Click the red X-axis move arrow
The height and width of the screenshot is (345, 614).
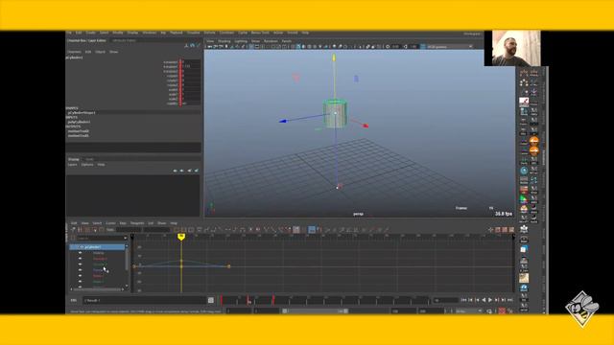[366, 126]
